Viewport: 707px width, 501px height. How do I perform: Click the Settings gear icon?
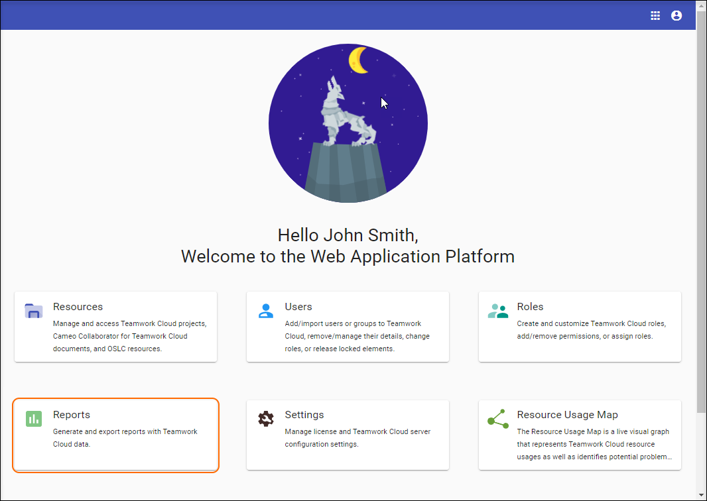point(266,418)
